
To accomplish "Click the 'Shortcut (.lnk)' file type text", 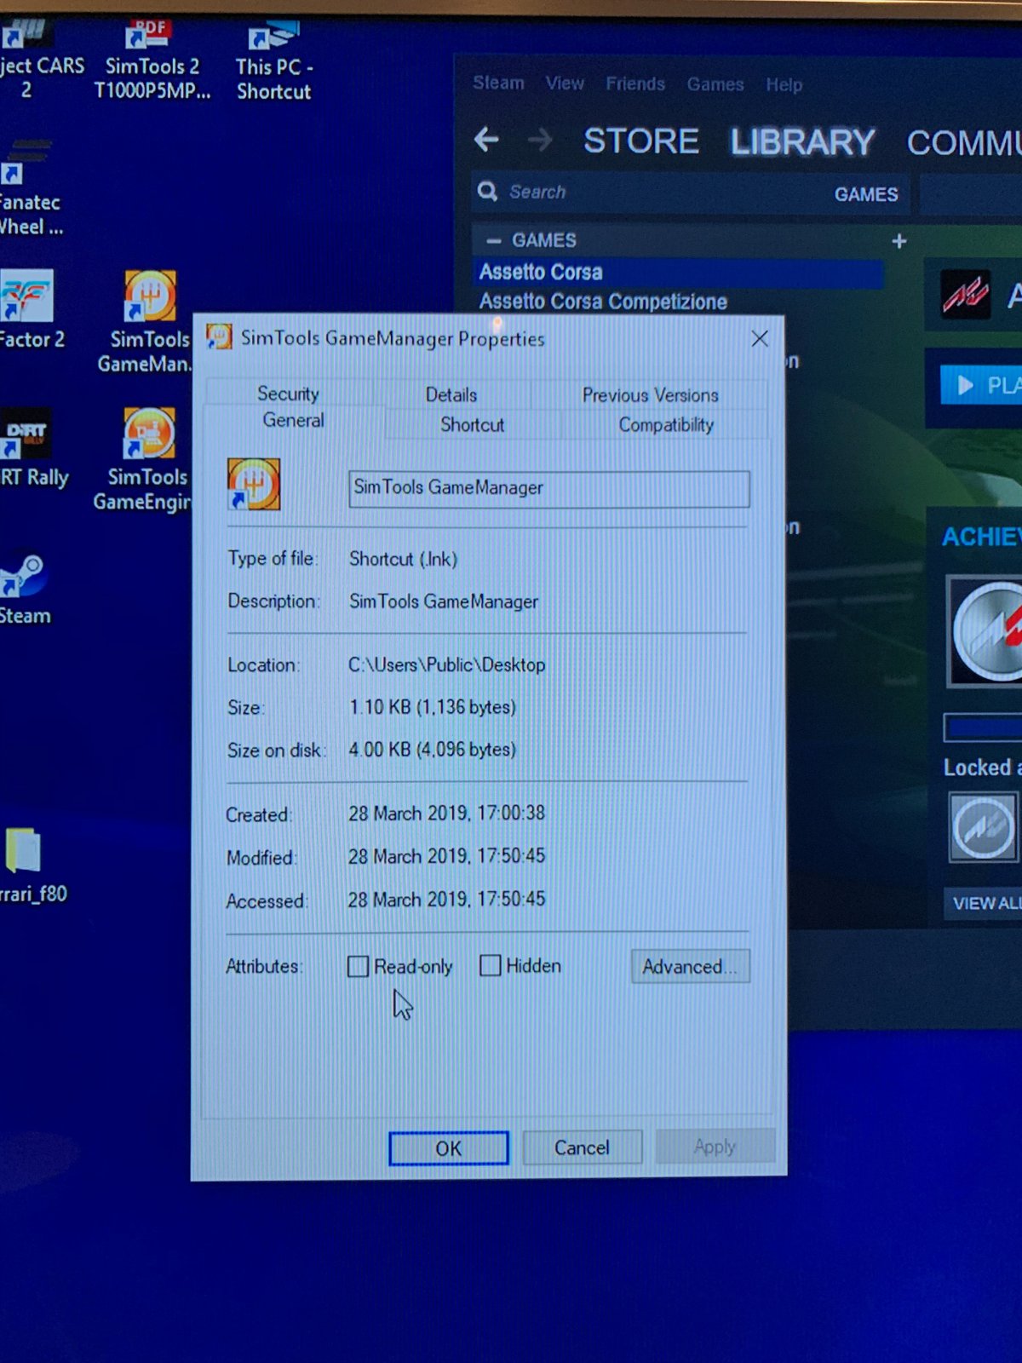I will point(403,559).
